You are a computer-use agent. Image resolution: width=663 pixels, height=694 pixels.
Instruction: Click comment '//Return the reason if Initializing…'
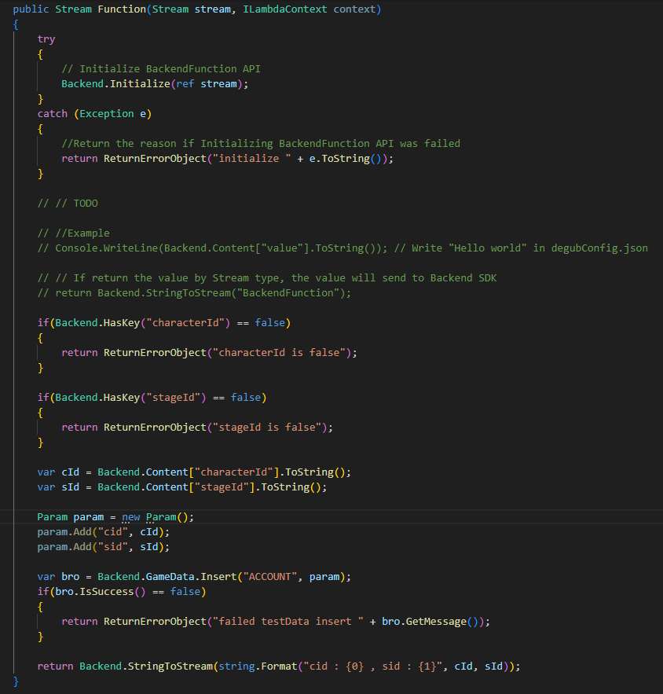click(261, 144)
